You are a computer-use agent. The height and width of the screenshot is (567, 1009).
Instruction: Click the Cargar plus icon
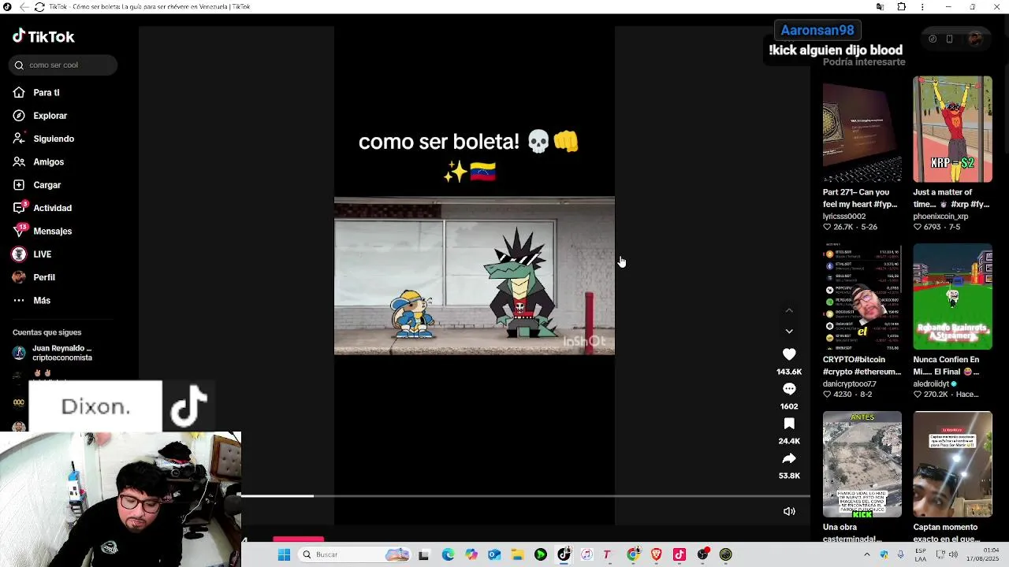click(x=19, y=185)
